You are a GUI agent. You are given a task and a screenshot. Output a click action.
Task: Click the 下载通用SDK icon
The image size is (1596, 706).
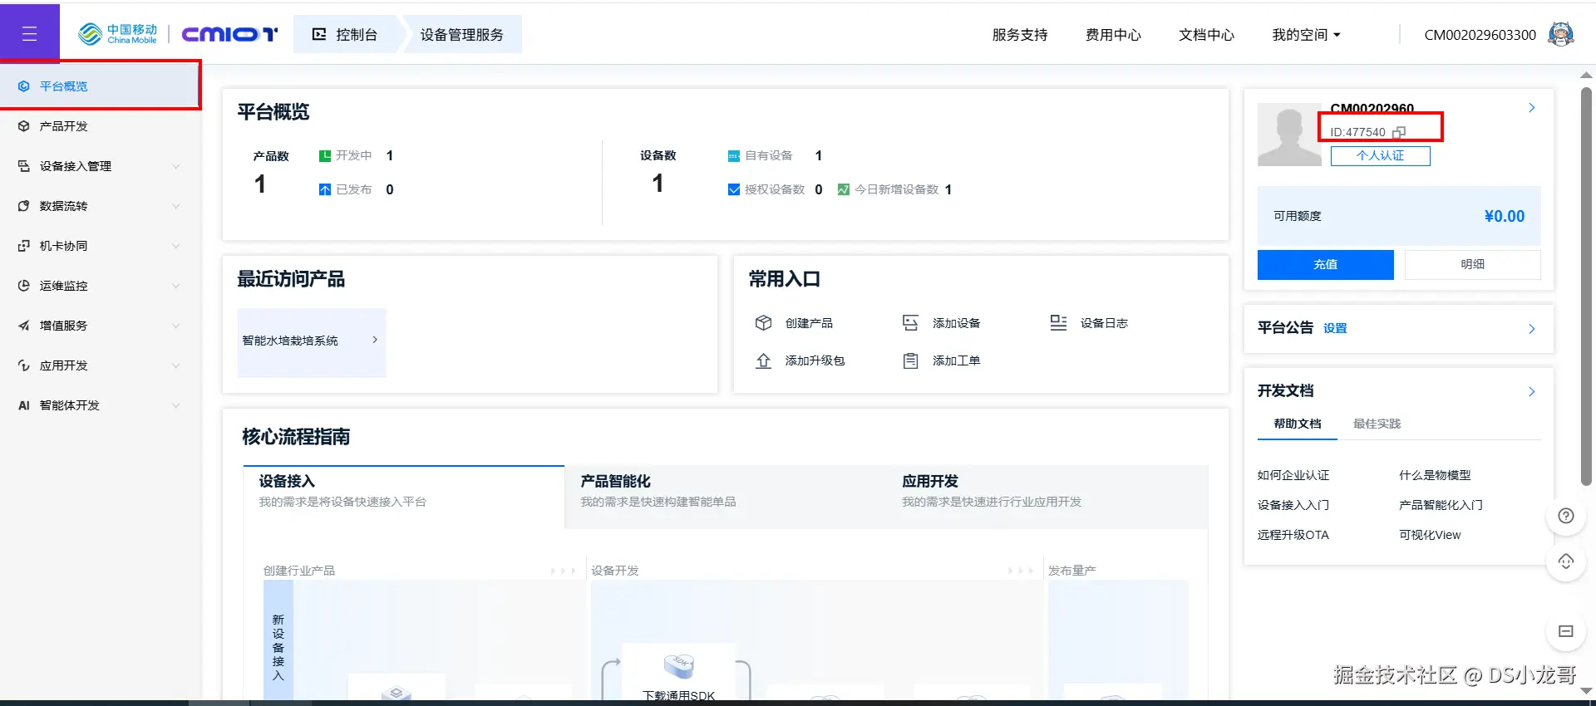click(679, 665)
